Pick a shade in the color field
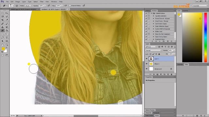Image resolution: width=209 pixels, height=117 pixels. point(192,38)
